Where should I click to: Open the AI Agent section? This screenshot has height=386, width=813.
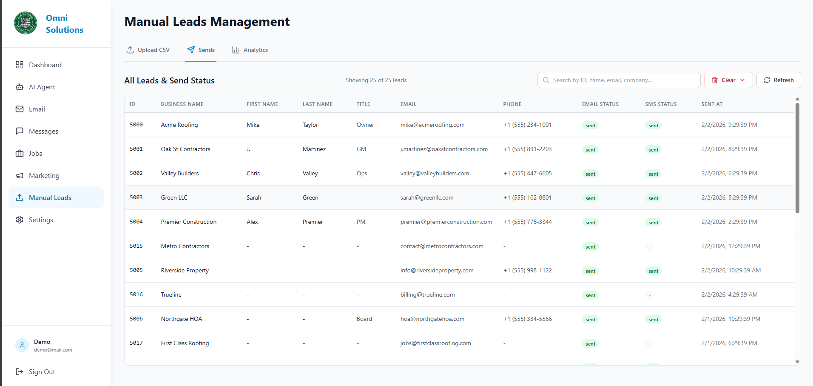point(20,87)
